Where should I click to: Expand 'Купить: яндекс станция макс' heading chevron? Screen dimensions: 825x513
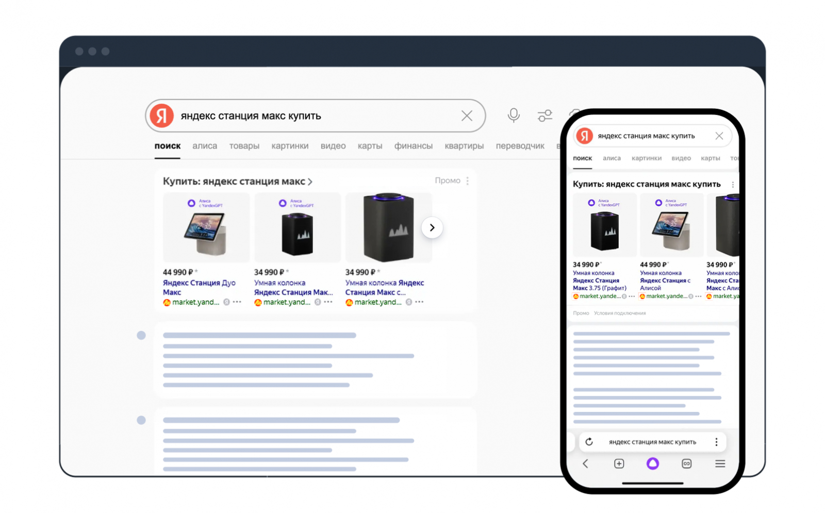tap(310, 181)
